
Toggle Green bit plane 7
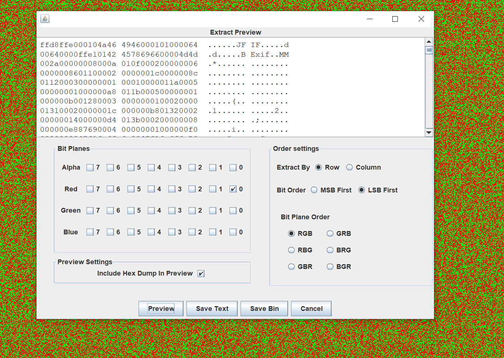click(90, 211)
